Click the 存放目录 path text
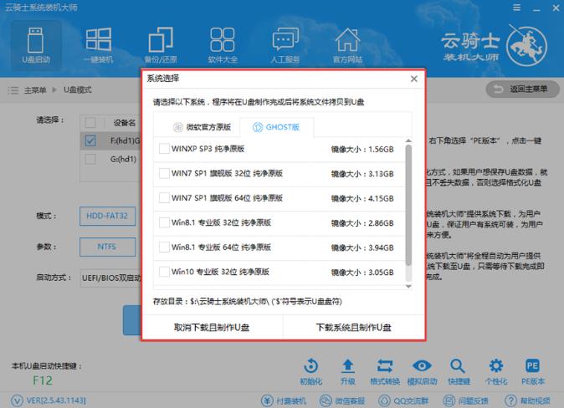 click(x=247, y=301)
